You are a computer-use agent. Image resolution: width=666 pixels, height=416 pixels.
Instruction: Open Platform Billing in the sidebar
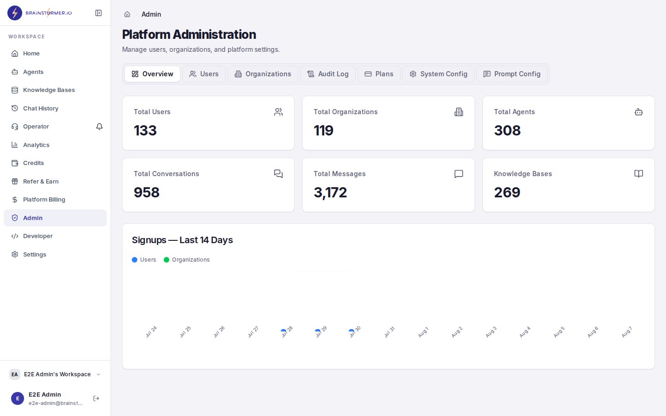click(x=55, y=200)
